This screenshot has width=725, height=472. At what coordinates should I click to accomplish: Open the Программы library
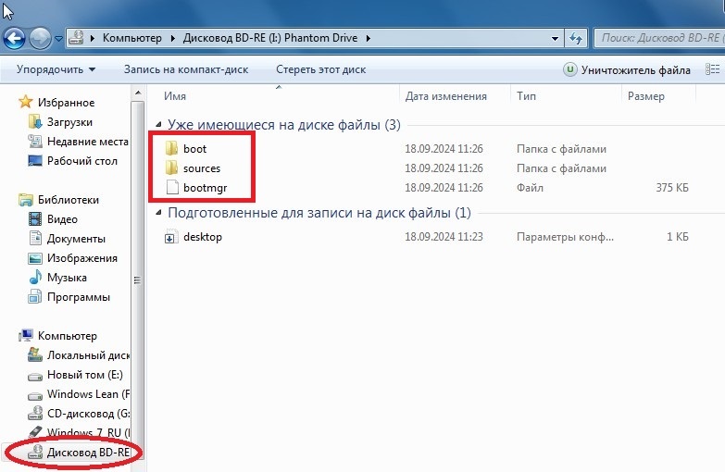click(79, 297)
